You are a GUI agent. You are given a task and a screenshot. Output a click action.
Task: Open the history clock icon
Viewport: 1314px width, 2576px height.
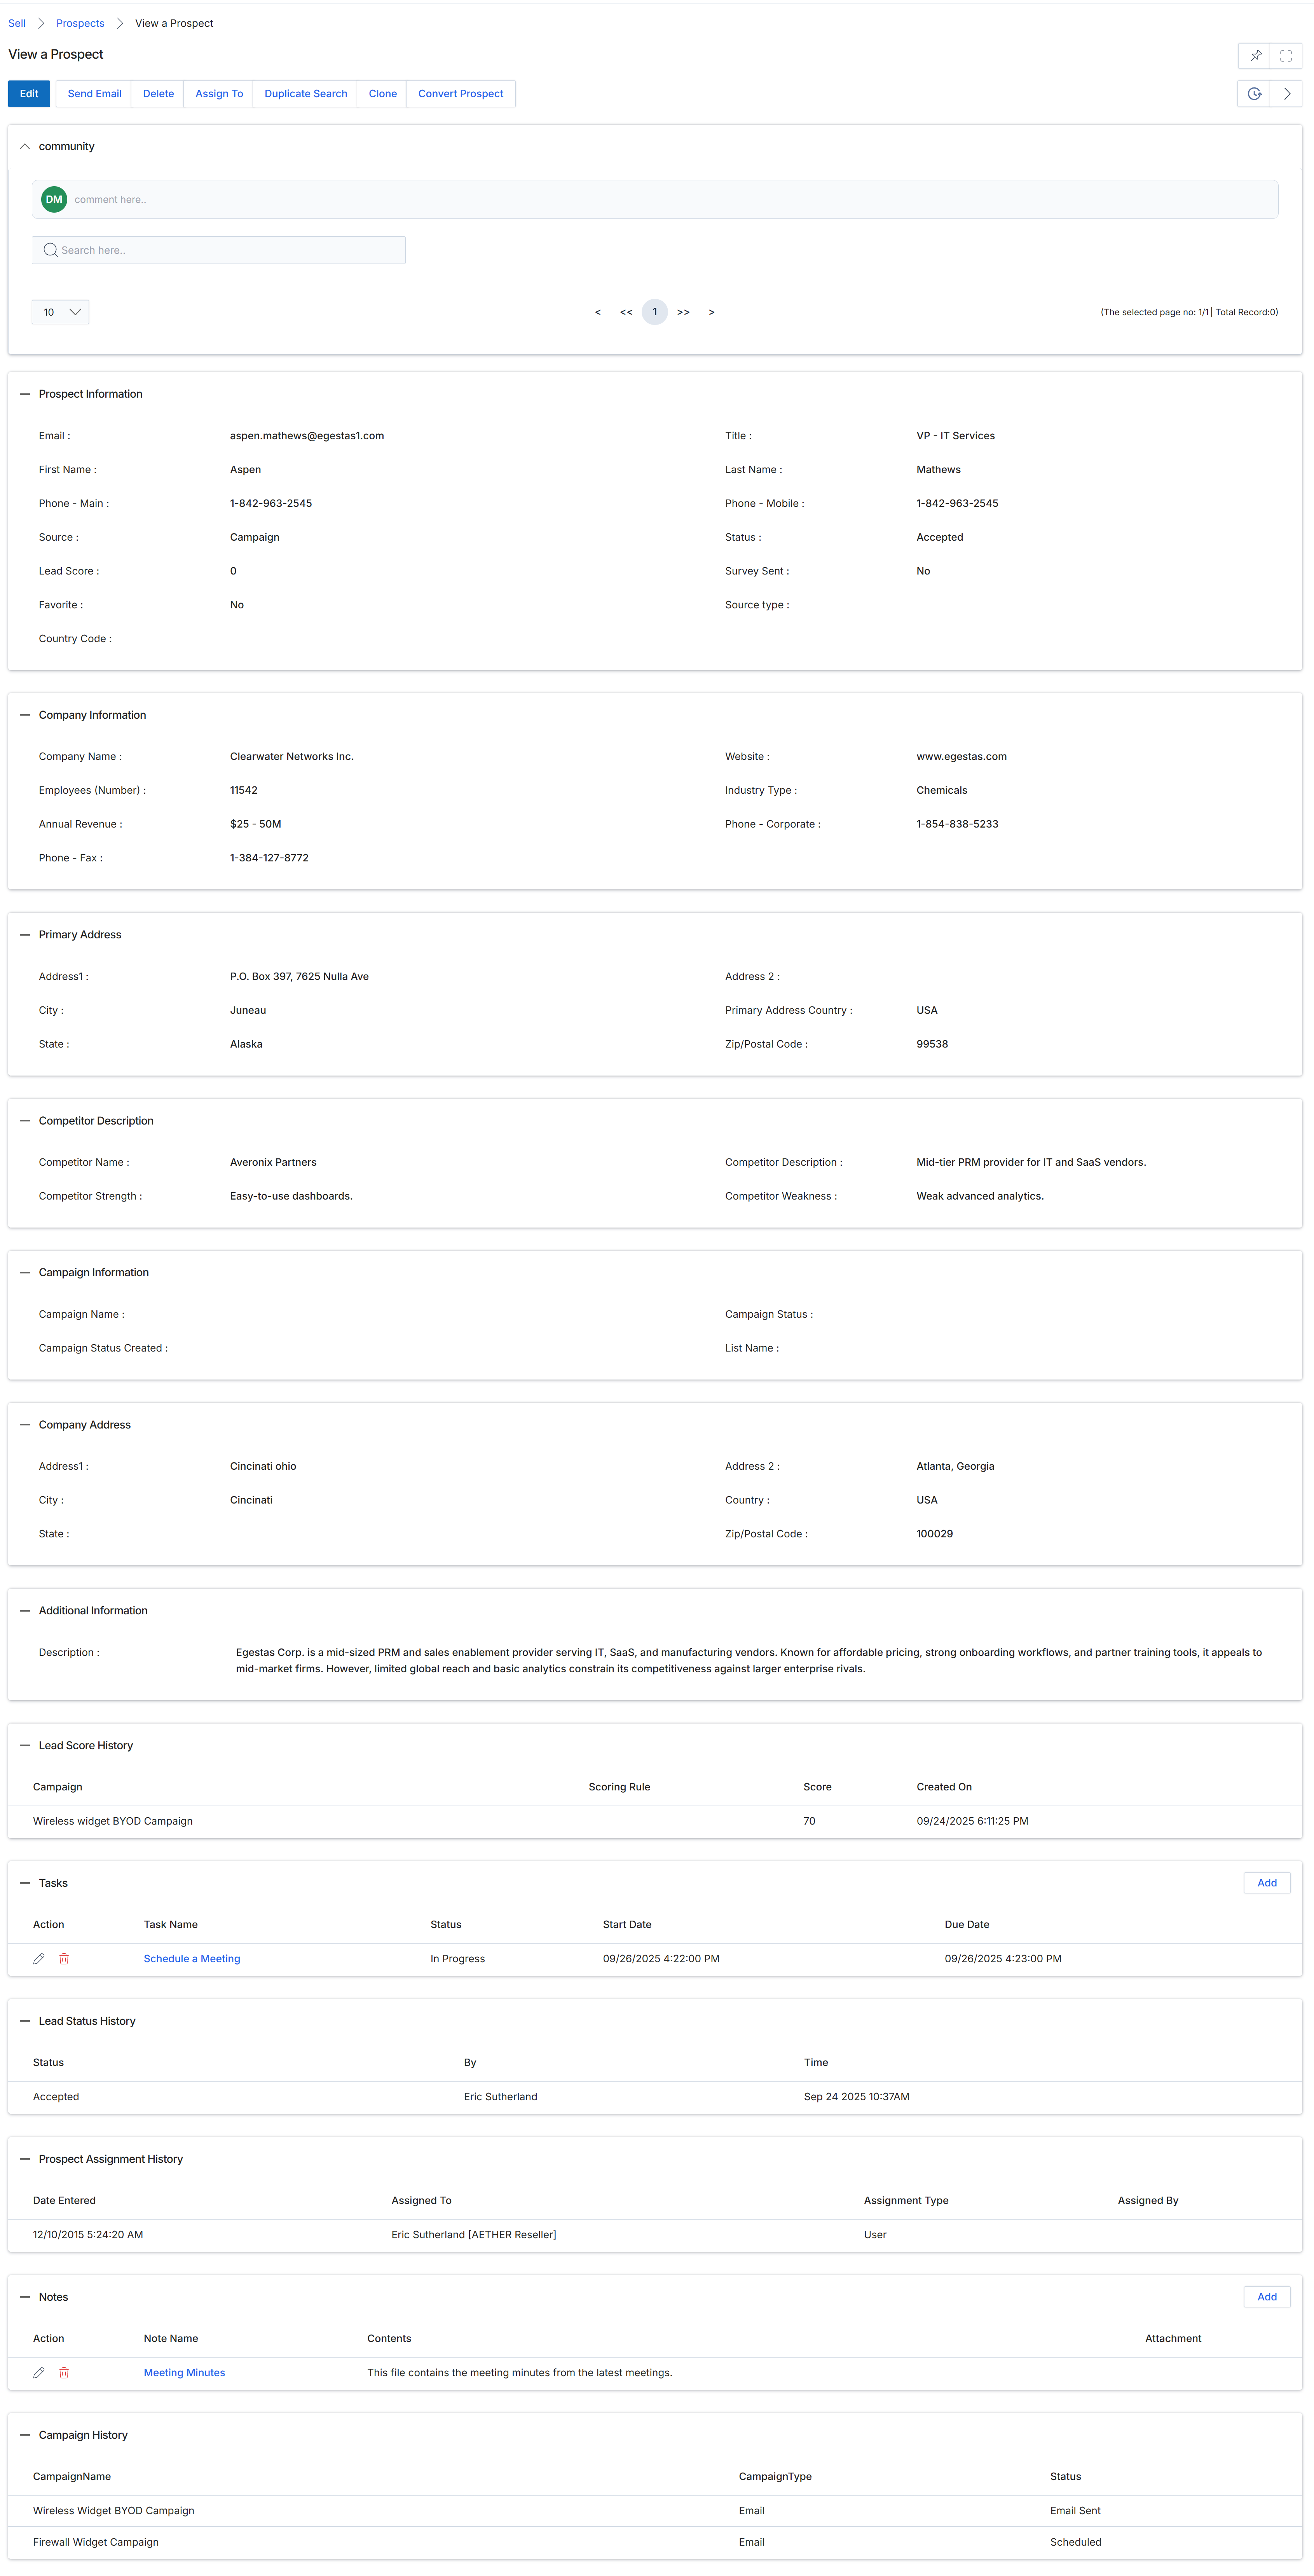tap(1254, 94)
